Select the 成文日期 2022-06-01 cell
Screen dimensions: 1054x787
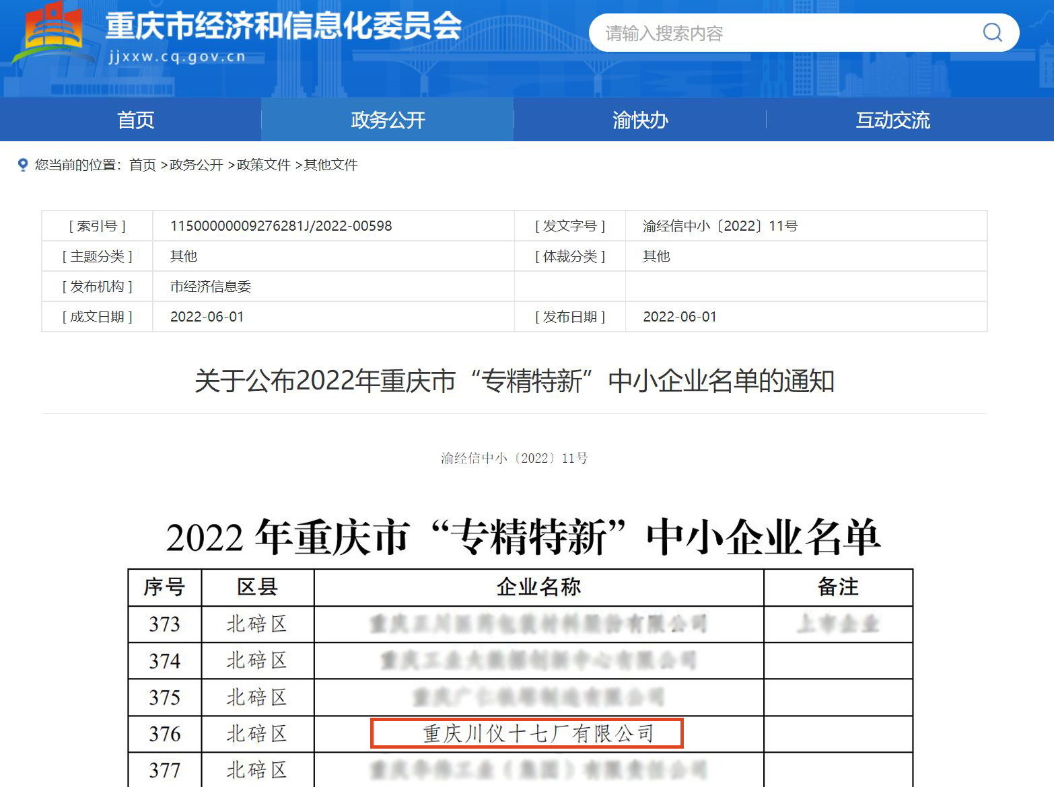207,316
